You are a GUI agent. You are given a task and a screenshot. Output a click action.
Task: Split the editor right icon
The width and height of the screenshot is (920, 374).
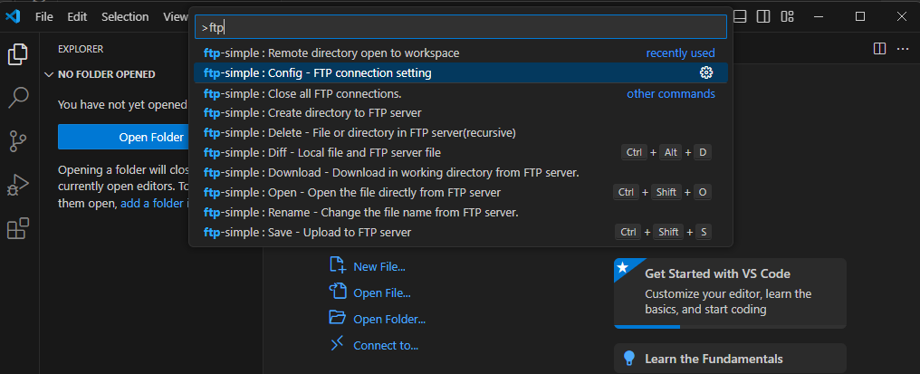(879, 48)
